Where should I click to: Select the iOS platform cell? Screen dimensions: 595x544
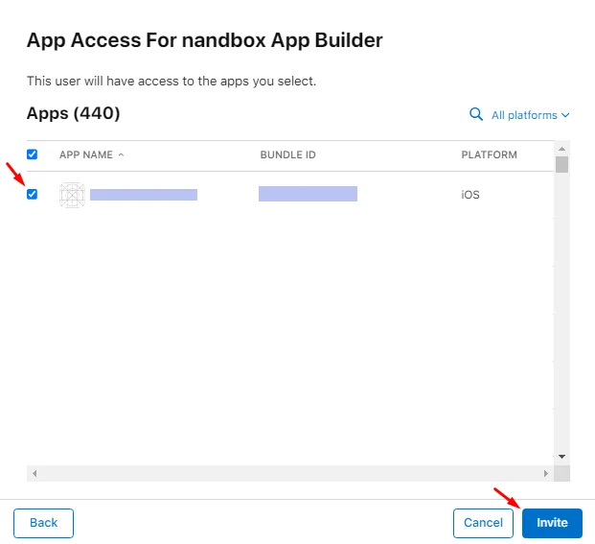pos(470,195)
